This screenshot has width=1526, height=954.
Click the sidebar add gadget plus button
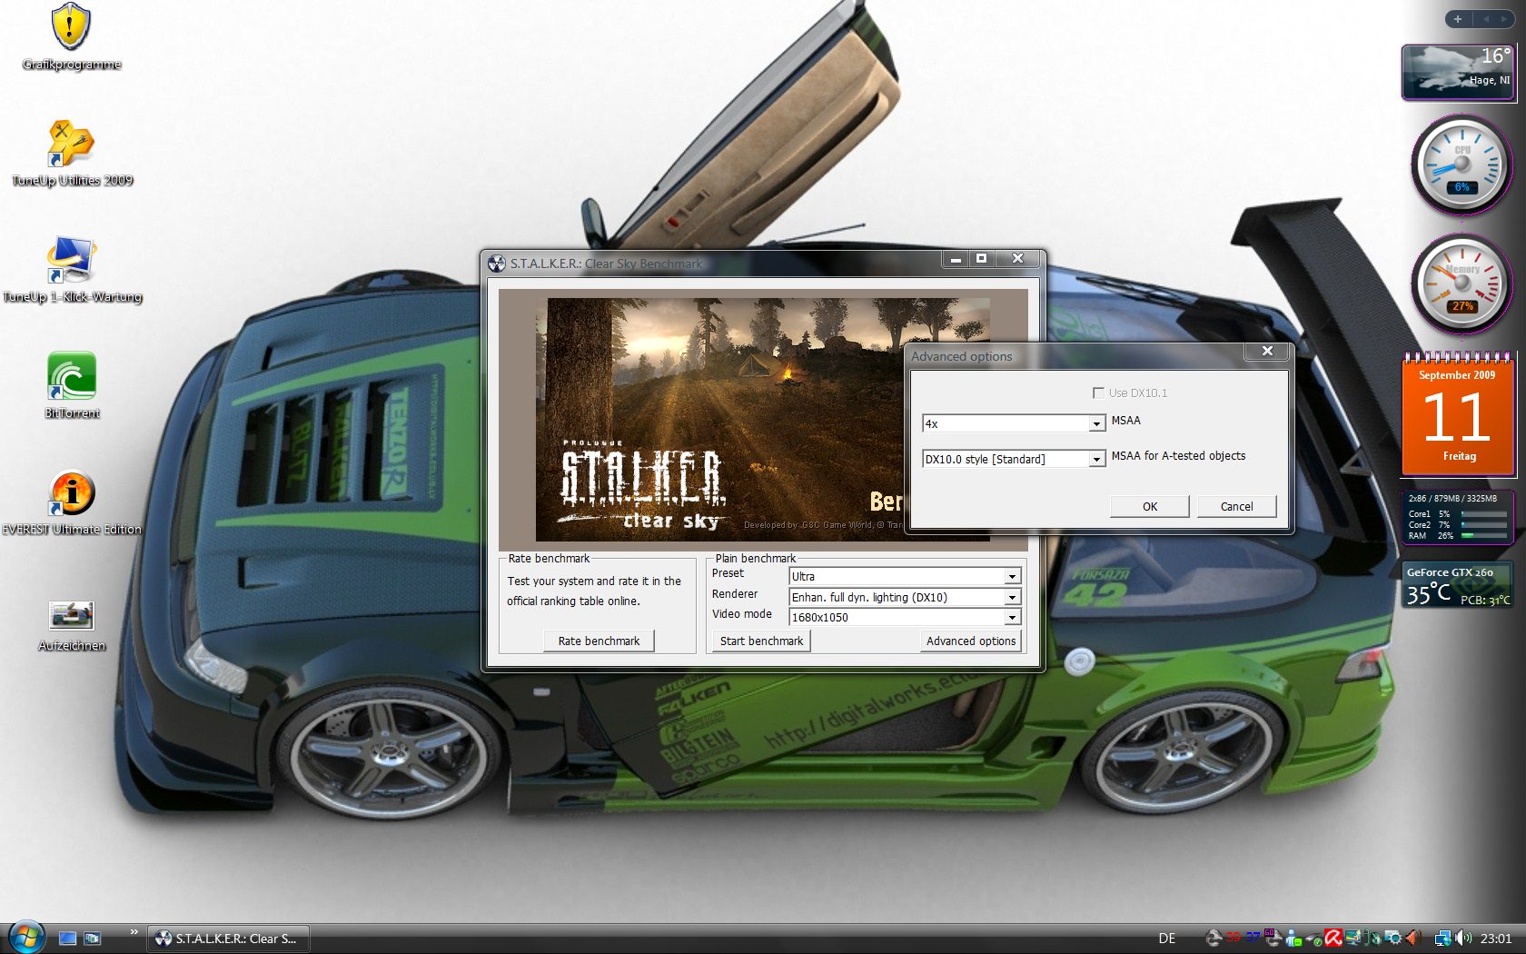[1458, 19]
